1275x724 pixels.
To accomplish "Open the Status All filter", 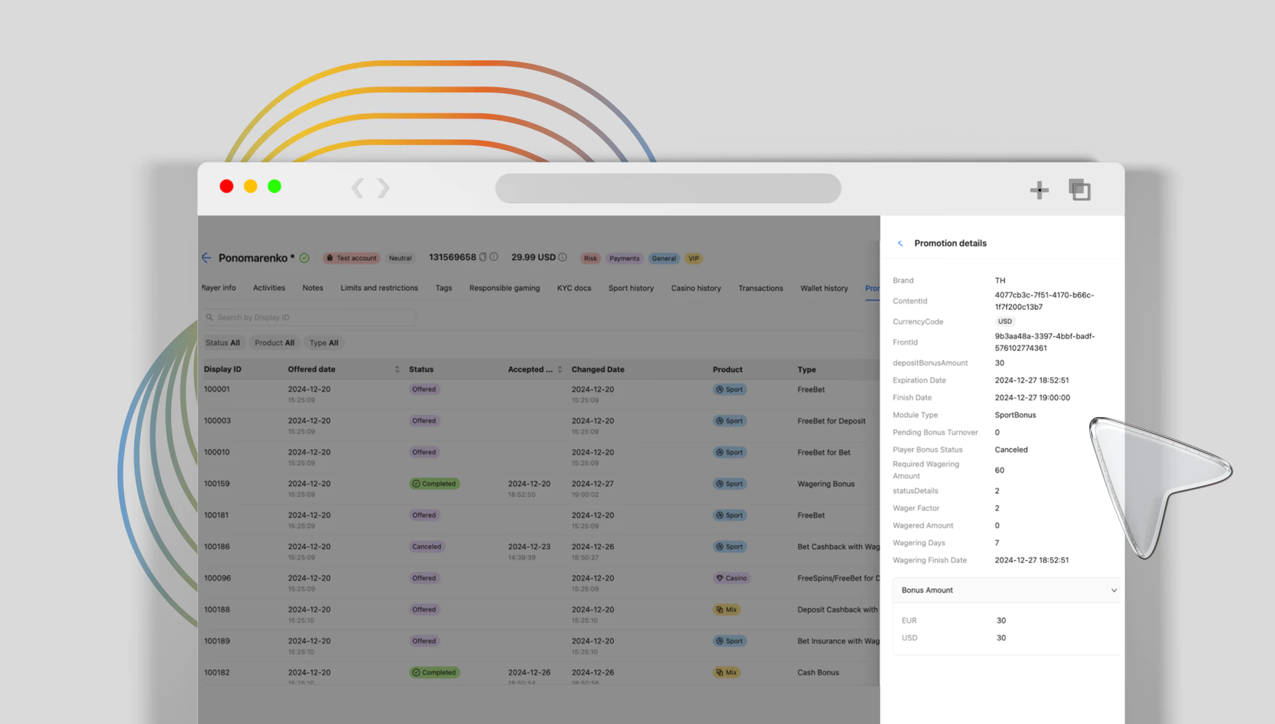I will pos(222,343).
